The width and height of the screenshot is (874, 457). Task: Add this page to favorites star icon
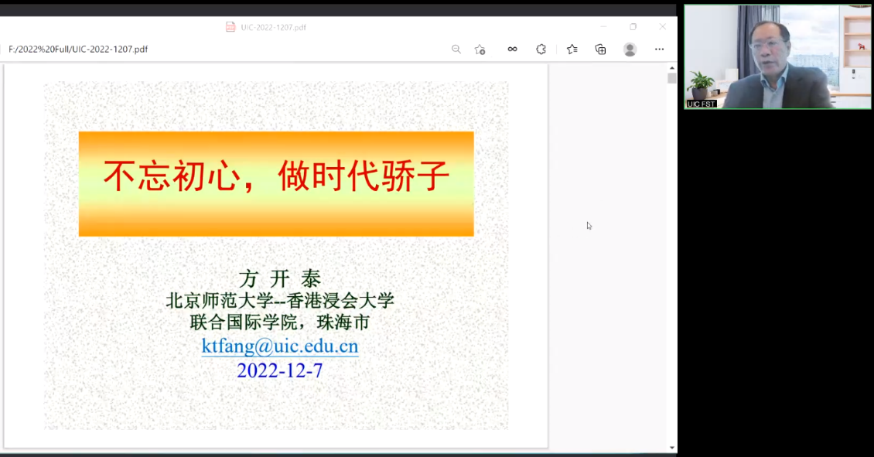tap(480, 49)
